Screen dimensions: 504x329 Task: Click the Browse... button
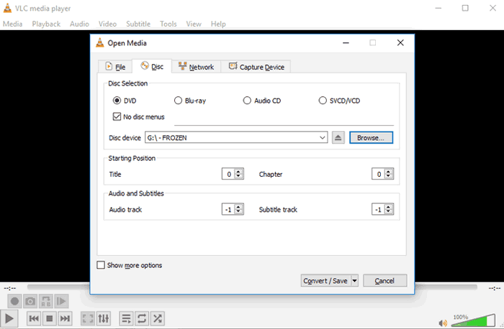pos(371,138)
